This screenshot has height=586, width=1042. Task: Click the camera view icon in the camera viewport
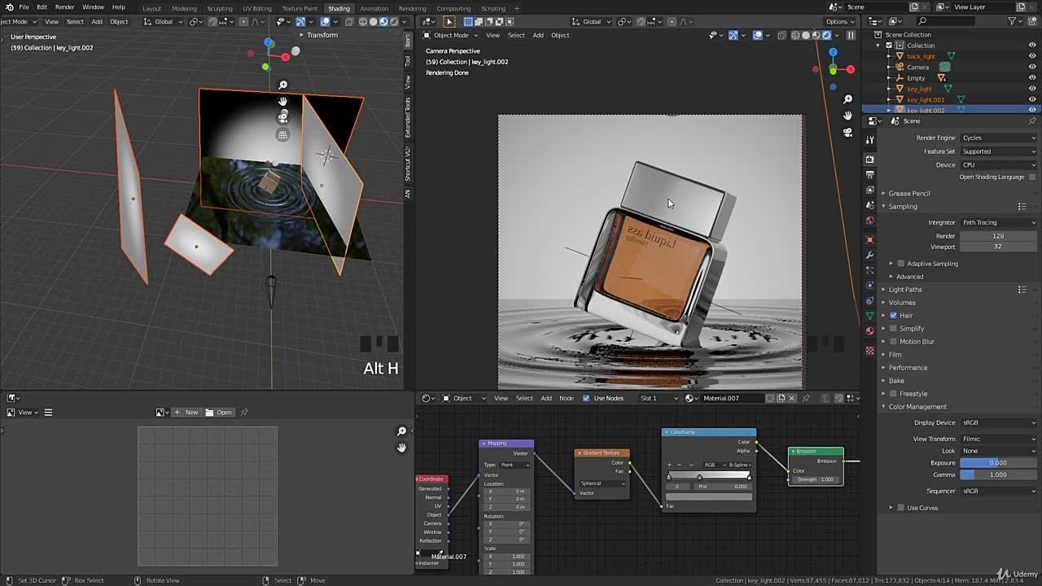(x=847, y=133)
